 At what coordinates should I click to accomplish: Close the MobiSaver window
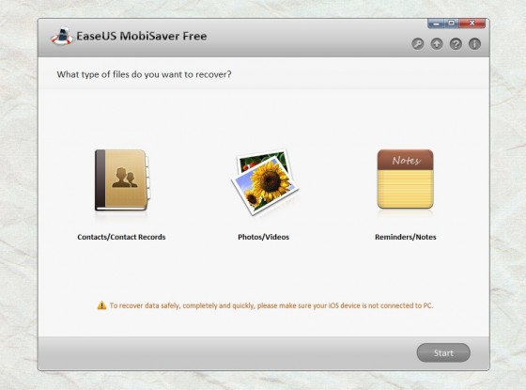472,23
